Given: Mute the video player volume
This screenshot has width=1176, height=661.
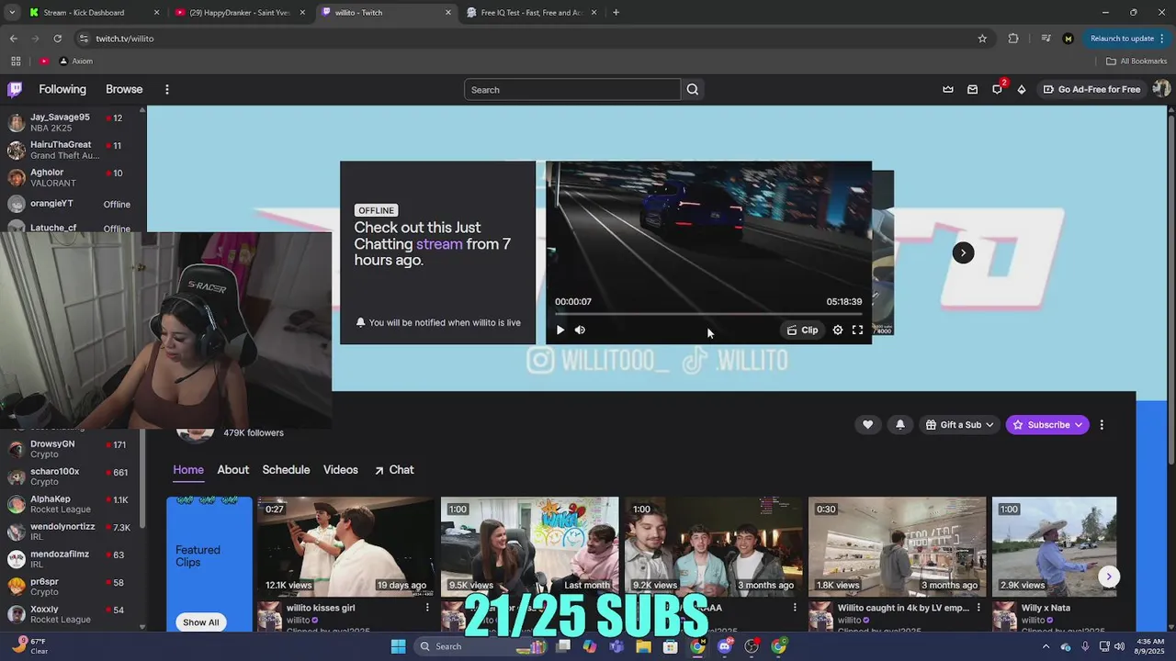Looking at the screenshot, I should click(x=580, y=330).
